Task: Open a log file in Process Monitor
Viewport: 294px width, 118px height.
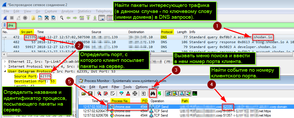Action: [x=83, y=93]
